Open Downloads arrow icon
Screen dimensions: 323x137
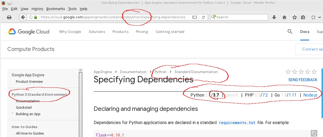pyautogui.click(x=274, y=17)
